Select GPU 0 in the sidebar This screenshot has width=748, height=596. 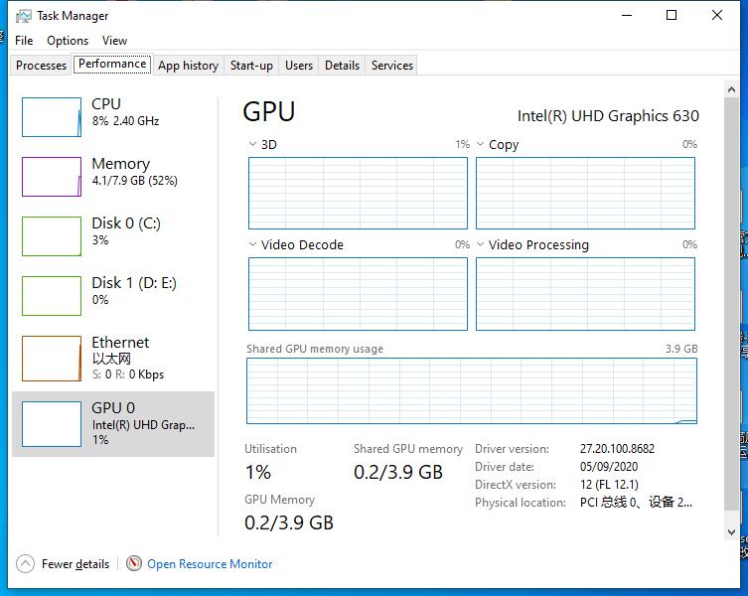point(113,422)
